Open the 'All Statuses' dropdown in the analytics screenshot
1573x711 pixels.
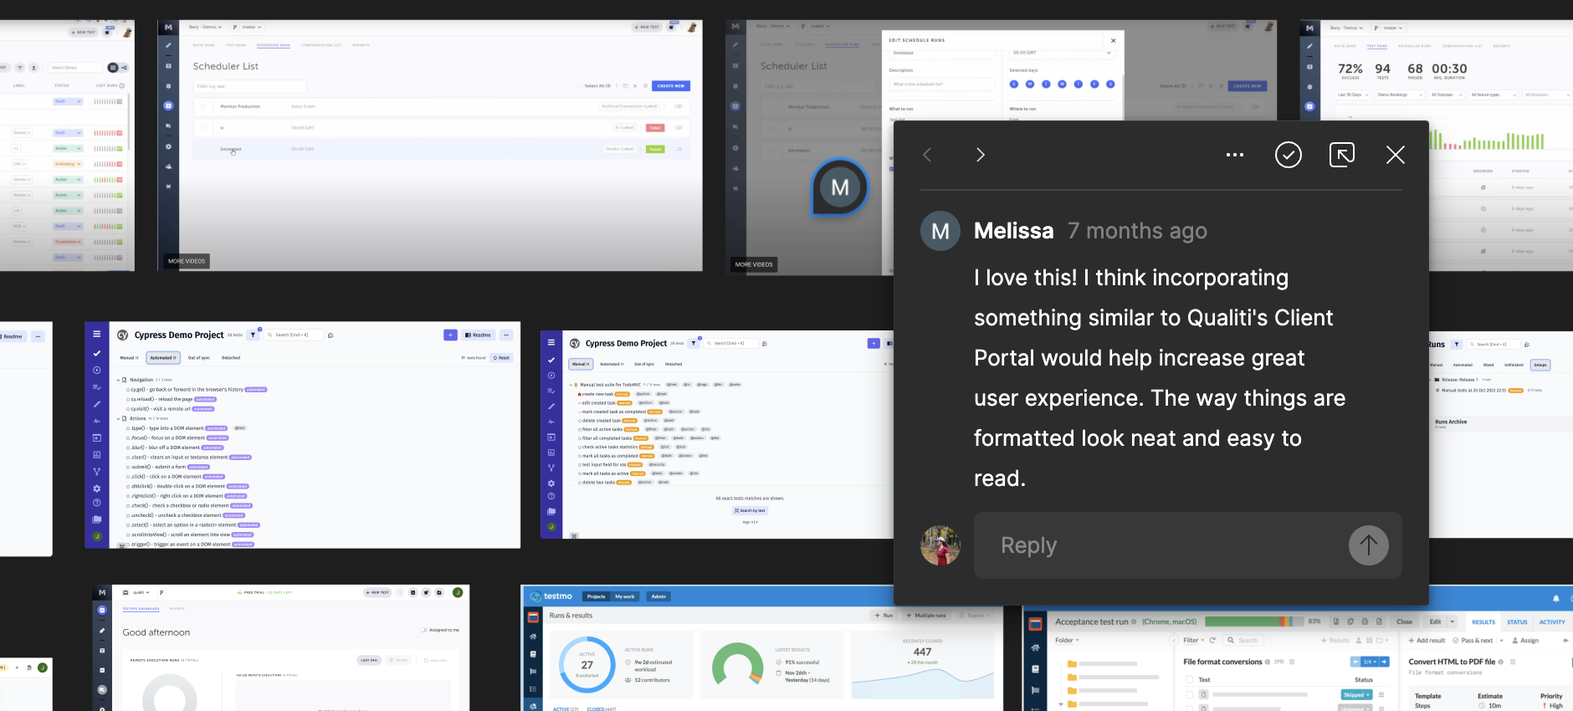pos(1445,95)
